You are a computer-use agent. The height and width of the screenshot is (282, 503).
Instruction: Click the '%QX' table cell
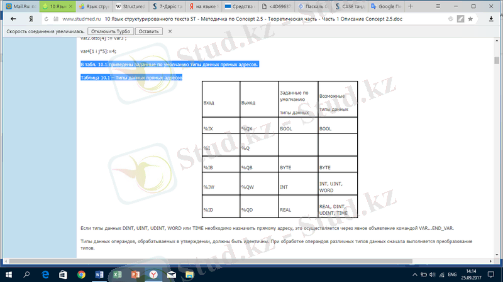(x=259, y=125)
